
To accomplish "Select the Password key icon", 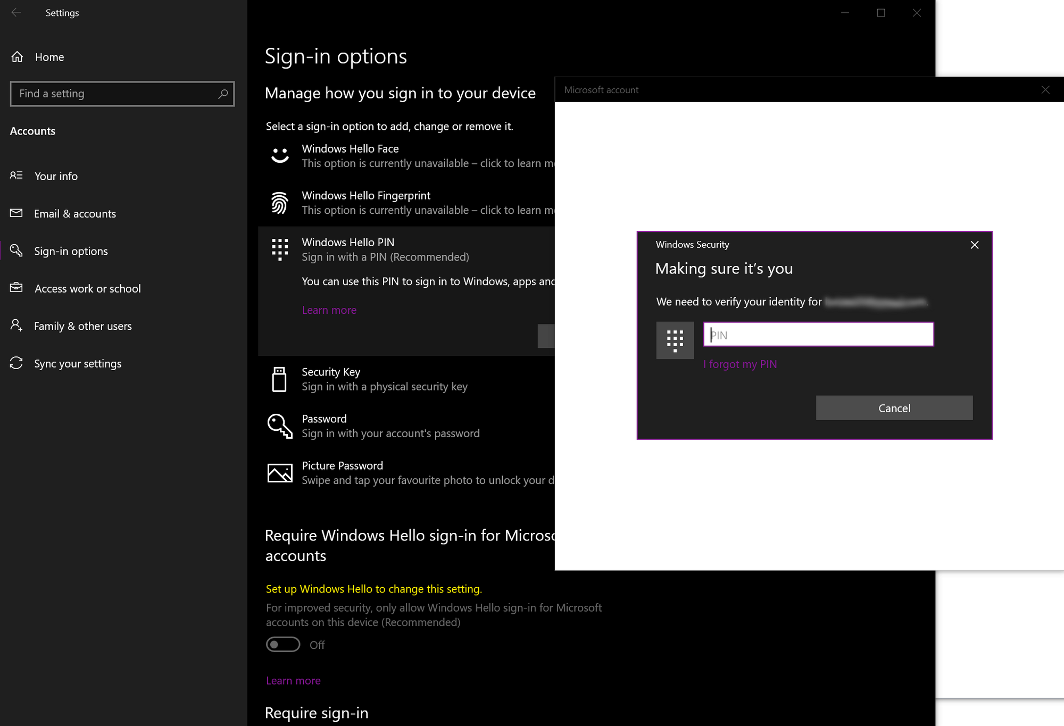I will [x=279, y=425].
